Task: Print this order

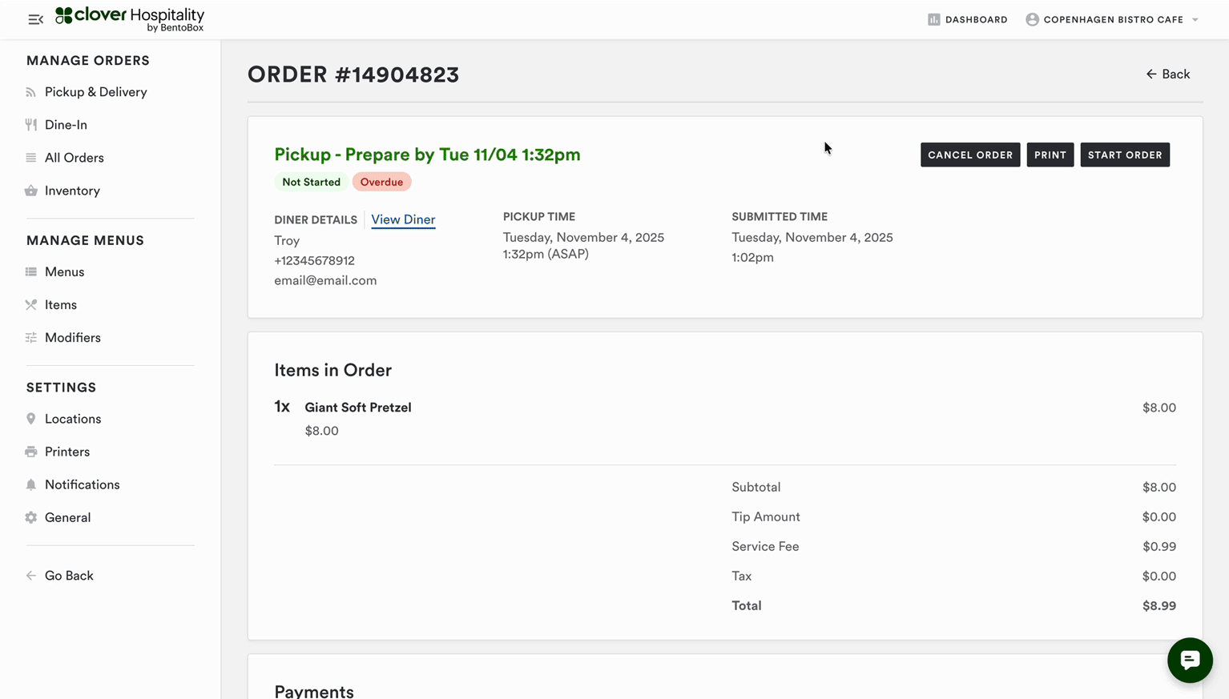Action: pyautogui.click(x=1050, y=155)
